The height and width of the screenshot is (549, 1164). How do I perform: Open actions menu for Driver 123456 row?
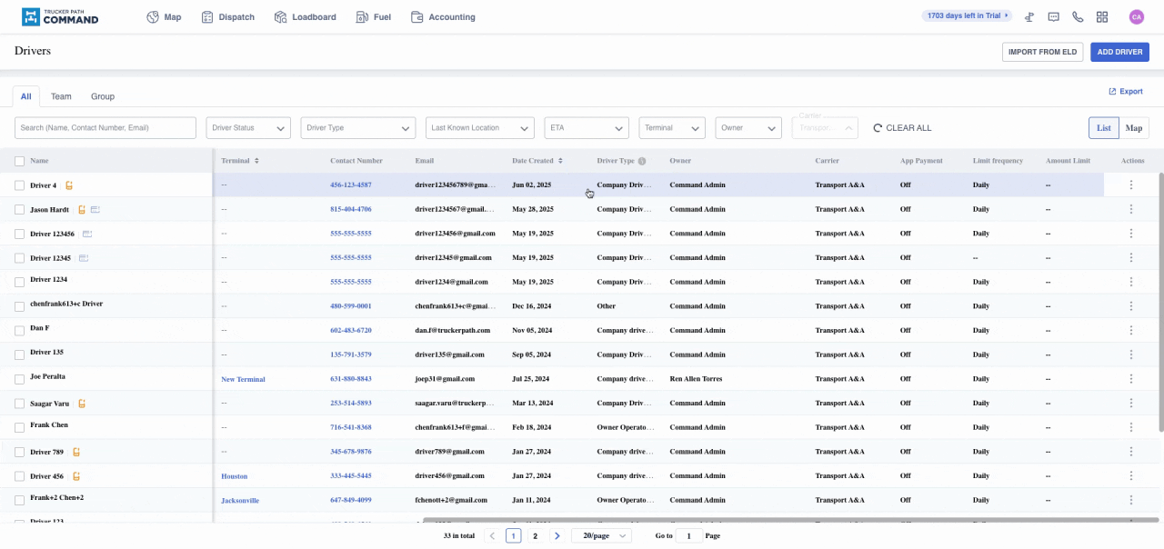[x=1131, y=233]
